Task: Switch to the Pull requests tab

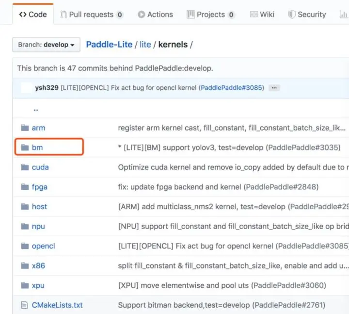Action: coord(92,15)
